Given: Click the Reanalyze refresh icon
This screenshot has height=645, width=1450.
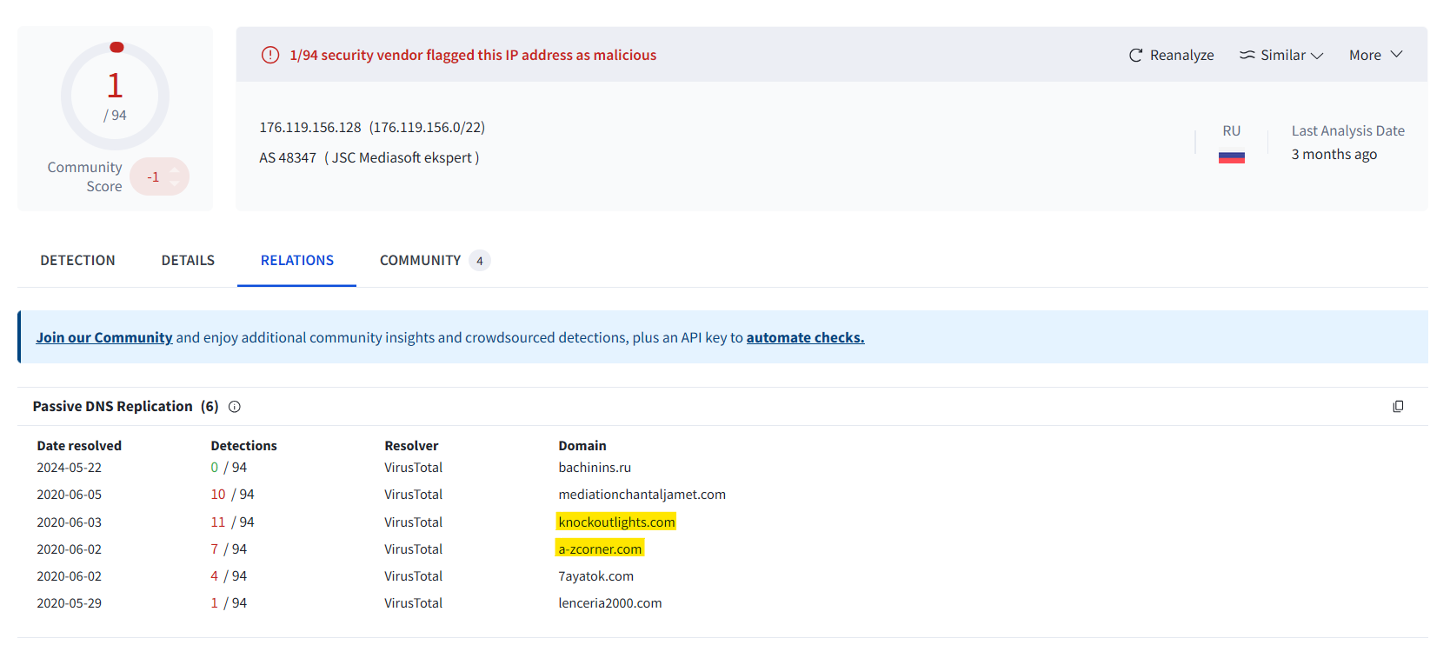Looking at the screenshot, I should [x=1135, y=55].
